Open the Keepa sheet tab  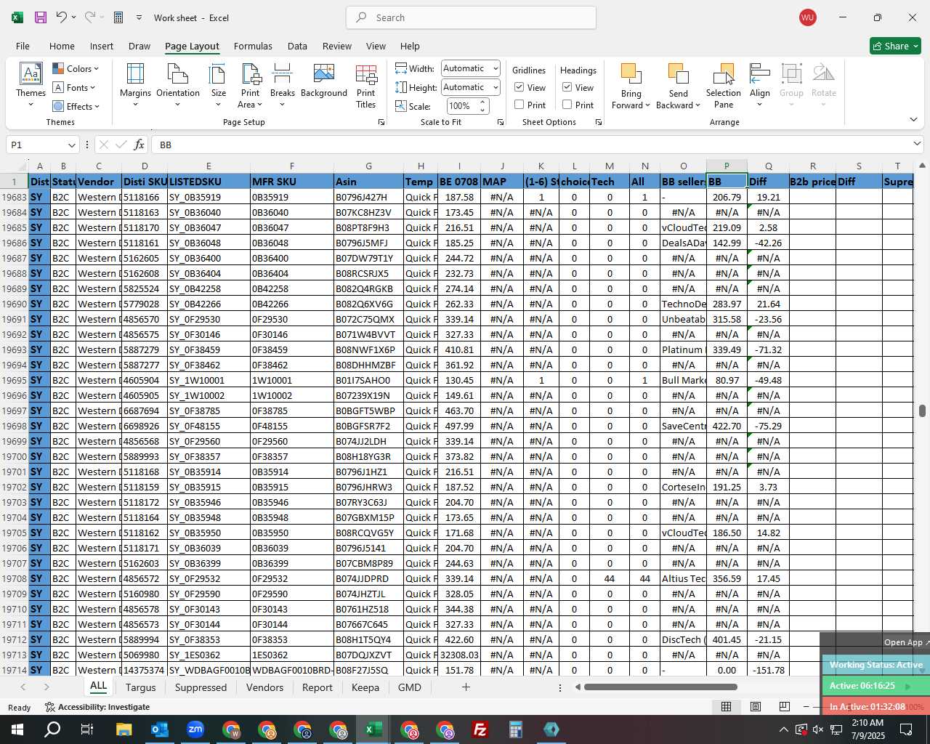[x=365, y=687]
